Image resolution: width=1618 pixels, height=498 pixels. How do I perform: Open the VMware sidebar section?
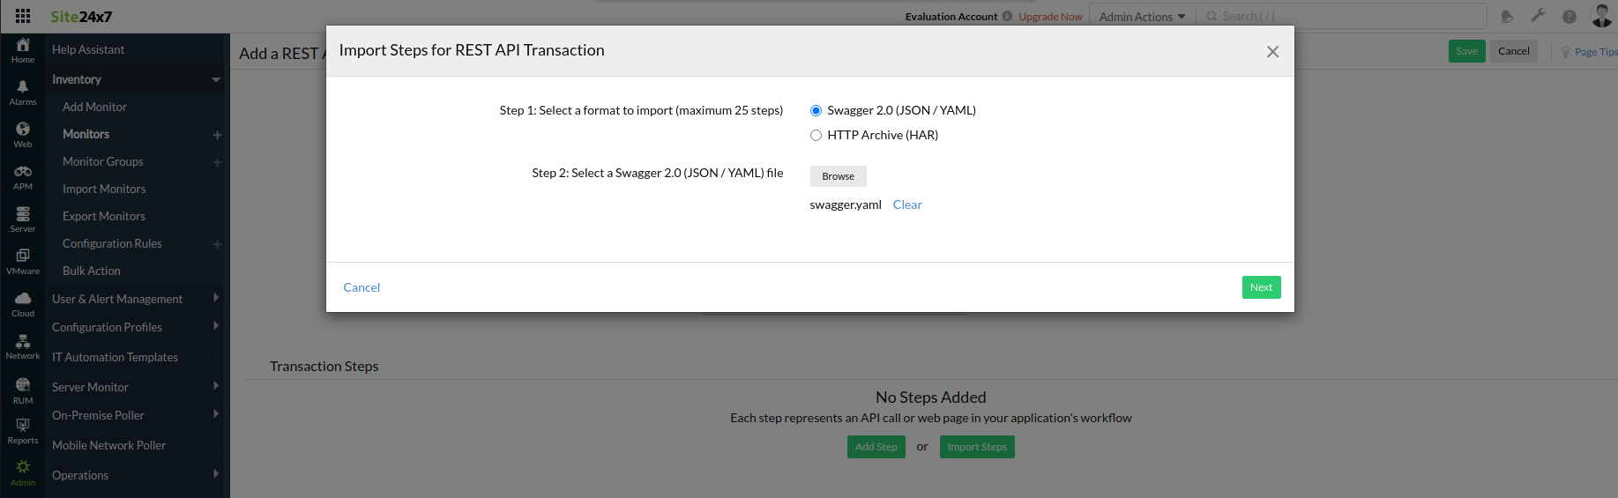[x=23, y=261]
